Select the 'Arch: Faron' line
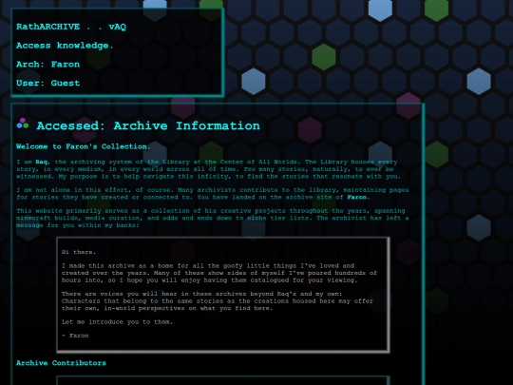 tap(47, 65)
